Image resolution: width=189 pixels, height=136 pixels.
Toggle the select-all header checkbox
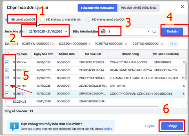point(7,54)
